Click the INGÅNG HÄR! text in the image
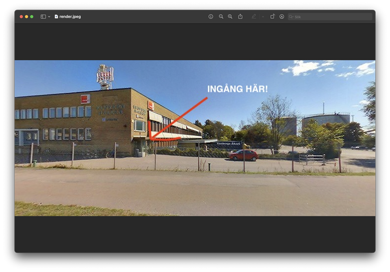Screen dimensions: 390x272 coord(238,89)
